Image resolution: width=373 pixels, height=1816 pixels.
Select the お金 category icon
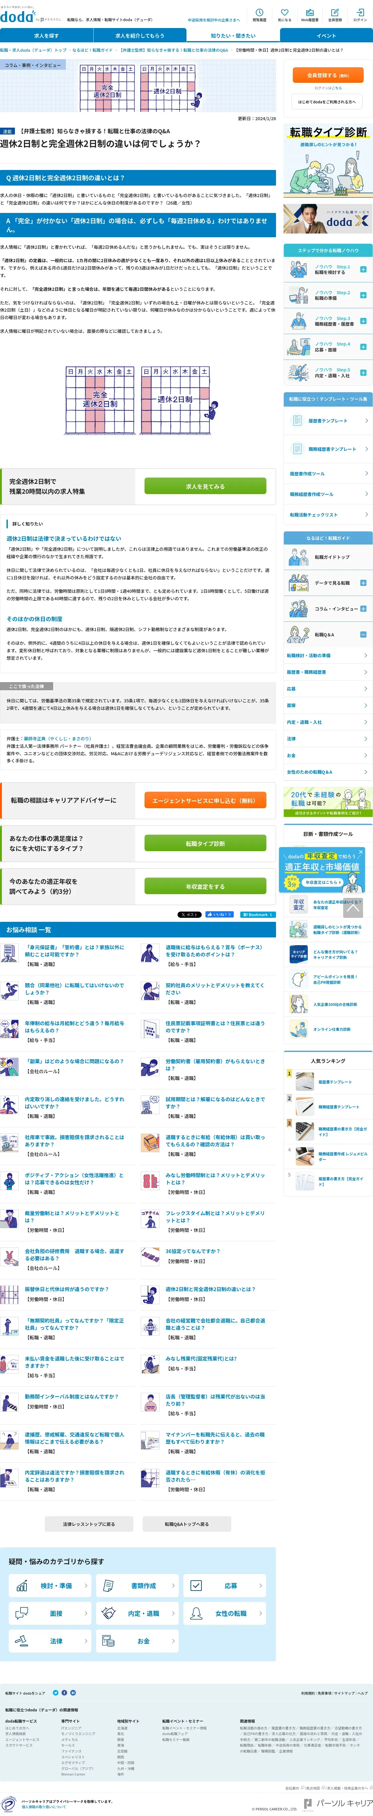(x=109, y=1640)
